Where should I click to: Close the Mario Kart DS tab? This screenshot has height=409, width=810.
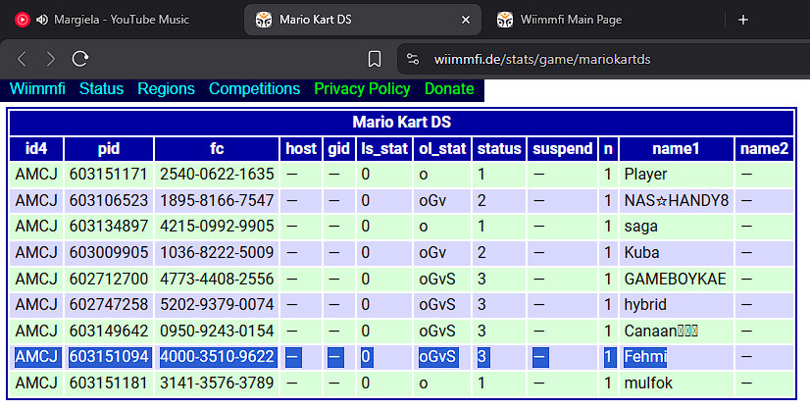click(466, 20)
